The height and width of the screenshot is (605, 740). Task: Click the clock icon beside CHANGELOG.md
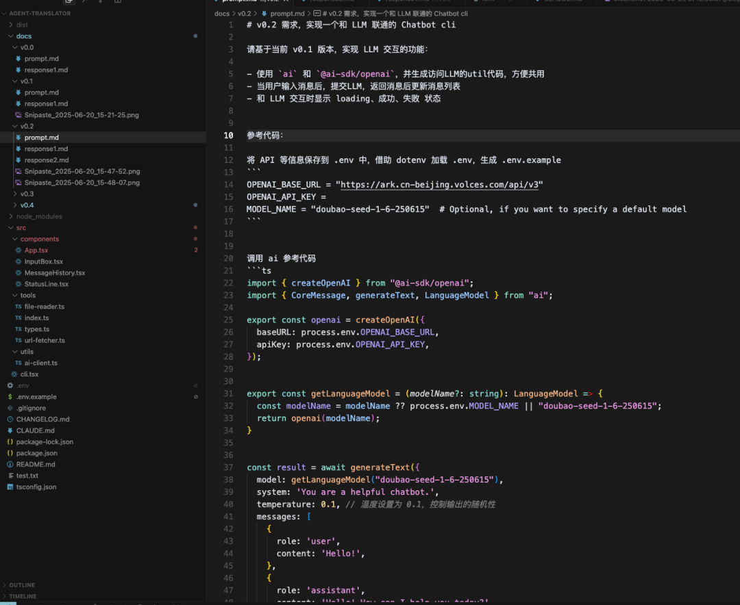[x=10, y=420]
